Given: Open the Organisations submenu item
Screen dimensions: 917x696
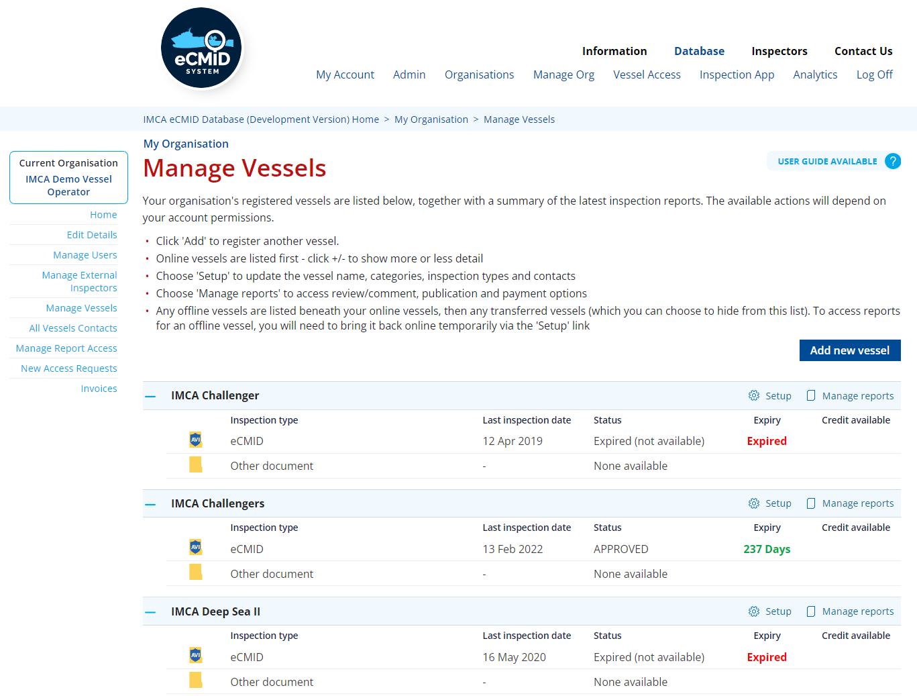Looking at the screenshot, I should (x=479, y=74).
